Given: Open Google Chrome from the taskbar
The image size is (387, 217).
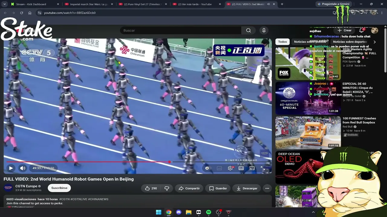Looking at the screenshot, I should pos(169,212).
